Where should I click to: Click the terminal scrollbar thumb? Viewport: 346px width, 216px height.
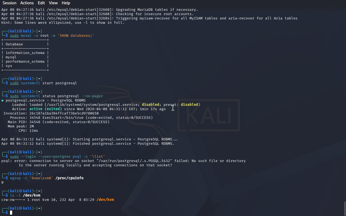point(345,208)
